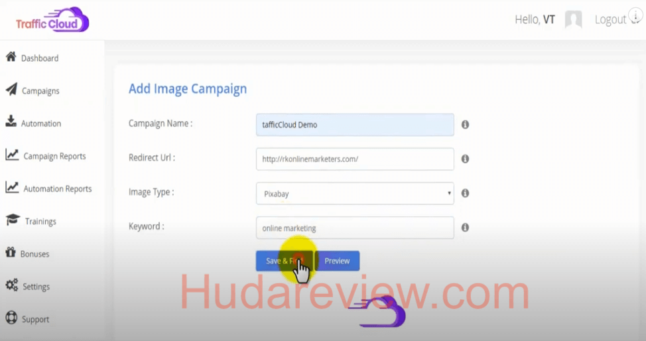Click the Campaigns paper plane icon

pos(11,89)
